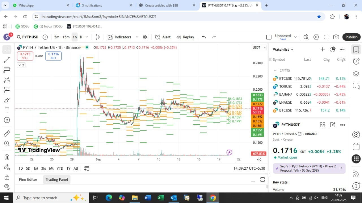
Task: Open chart scale settings gear icon
Action: coord(259,160)
